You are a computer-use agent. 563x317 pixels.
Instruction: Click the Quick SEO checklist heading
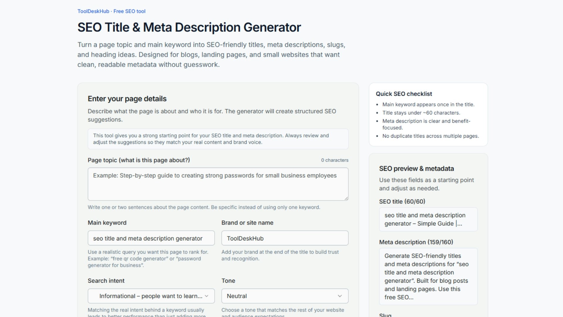tap(404, 94)
